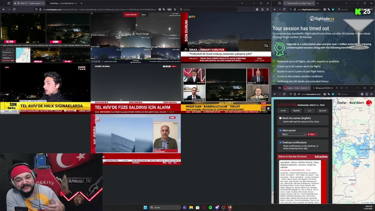
Task: Select the Flightradar24 tab
Action: tap(299, 3)
